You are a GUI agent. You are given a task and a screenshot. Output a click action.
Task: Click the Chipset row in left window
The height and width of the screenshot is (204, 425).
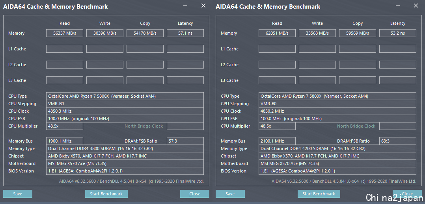pyautogui.click(x=125, y=156)
